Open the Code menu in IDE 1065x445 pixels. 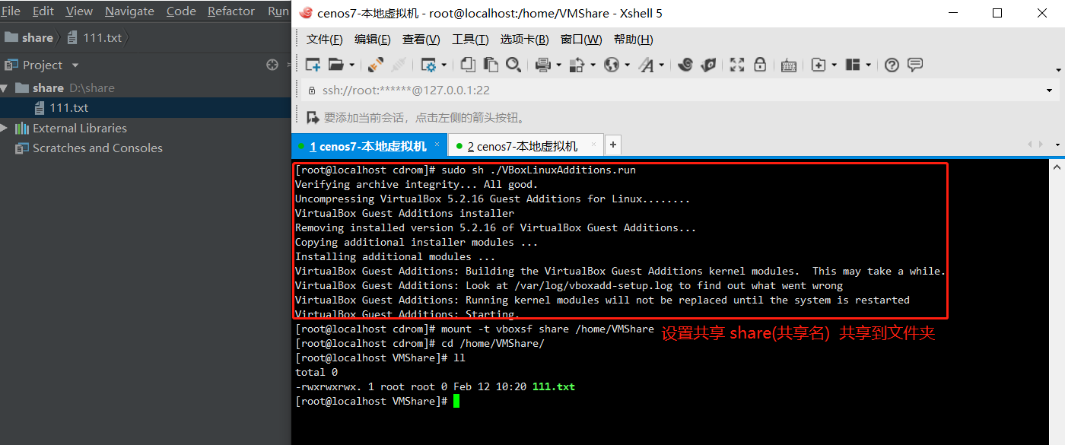pyautogui.click(x=181, y=11)
